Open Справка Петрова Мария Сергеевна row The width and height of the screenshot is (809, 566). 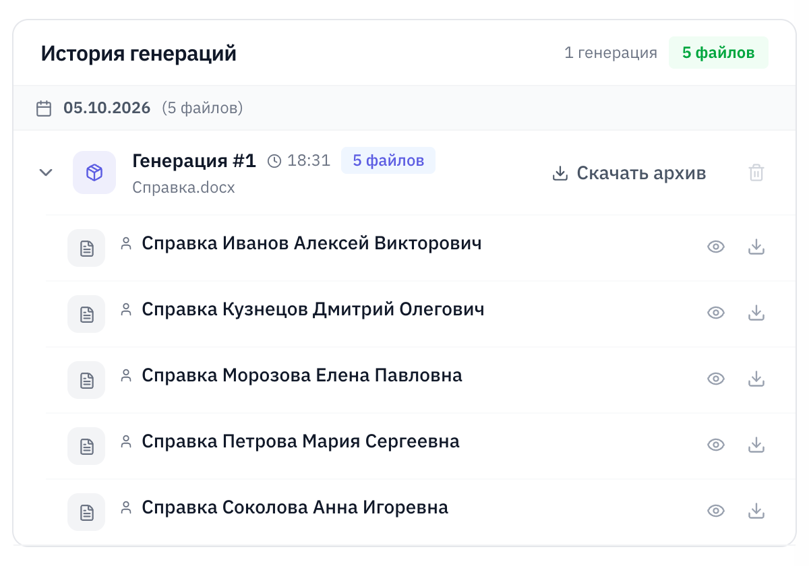coord(421,446)
